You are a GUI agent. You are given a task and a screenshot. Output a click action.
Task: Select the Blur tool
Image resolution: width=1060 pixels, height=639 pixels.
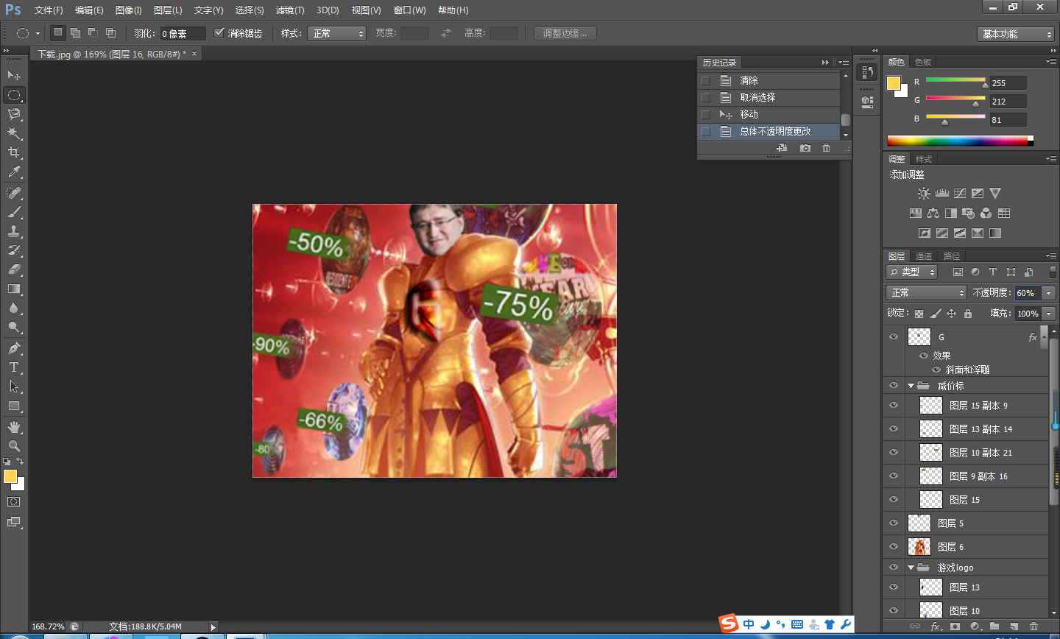tap(14, 308)
